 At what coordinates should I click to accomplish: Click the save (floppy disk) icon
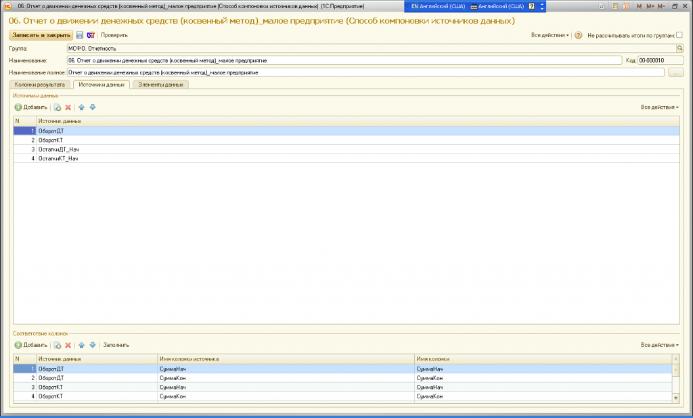[80, 35]
